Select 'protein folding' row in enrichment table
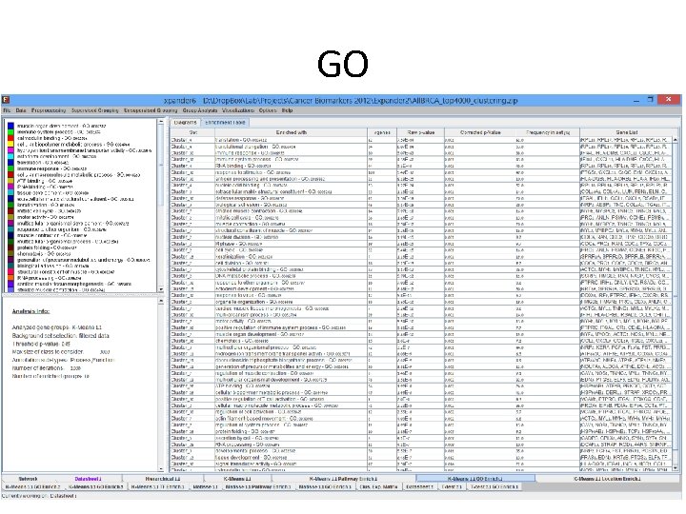 point(422,431)
